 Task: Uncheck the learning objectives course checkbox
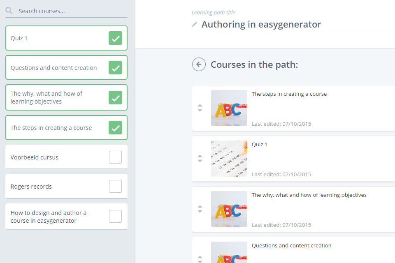point(115,98)
